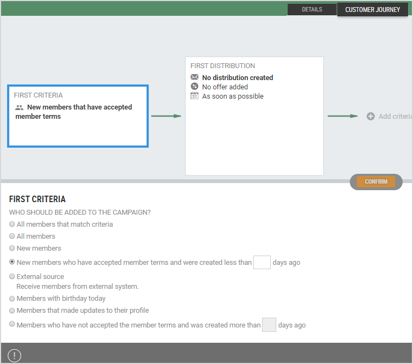Click the days input for created less than

(x=262, y=262)
